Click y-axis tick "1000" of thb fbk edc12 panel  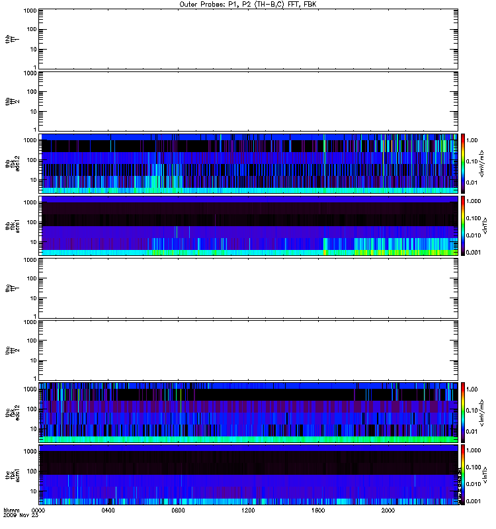(x=30, y=140)
